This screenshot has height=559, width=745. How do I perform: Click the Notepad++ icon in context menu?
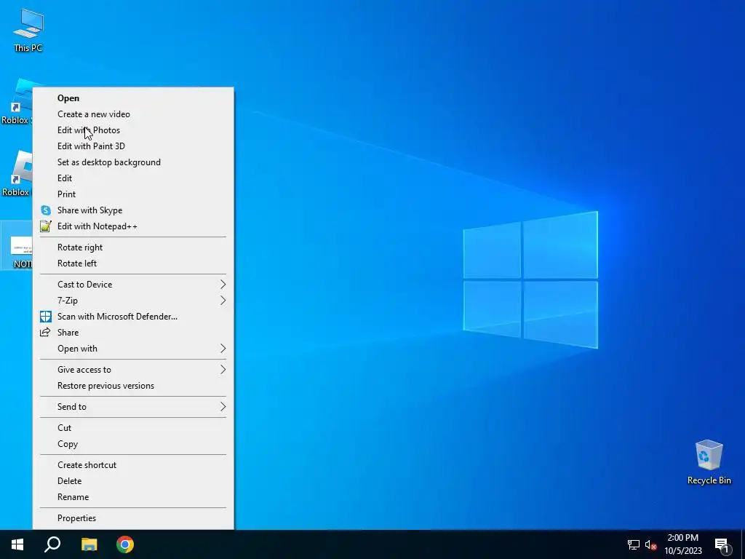[46, 226]
